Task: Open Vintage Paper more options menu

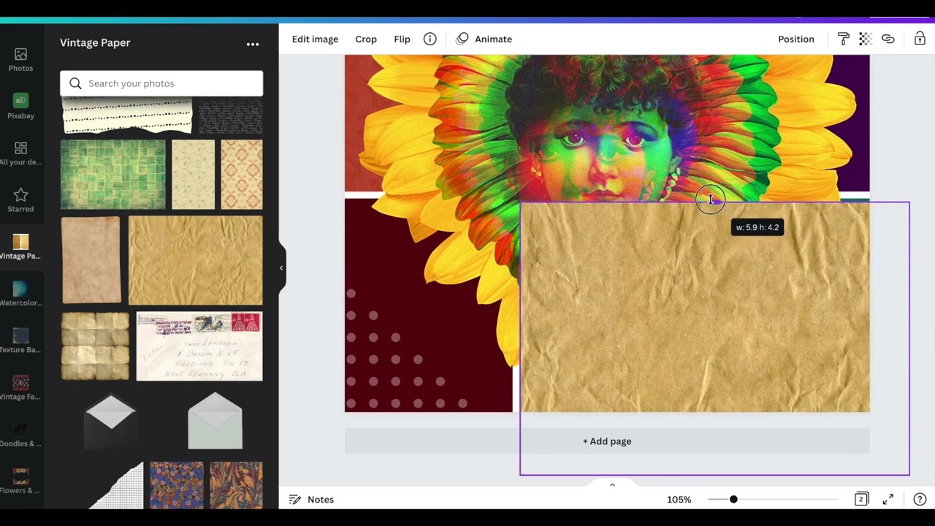Action: click(253, 44)
